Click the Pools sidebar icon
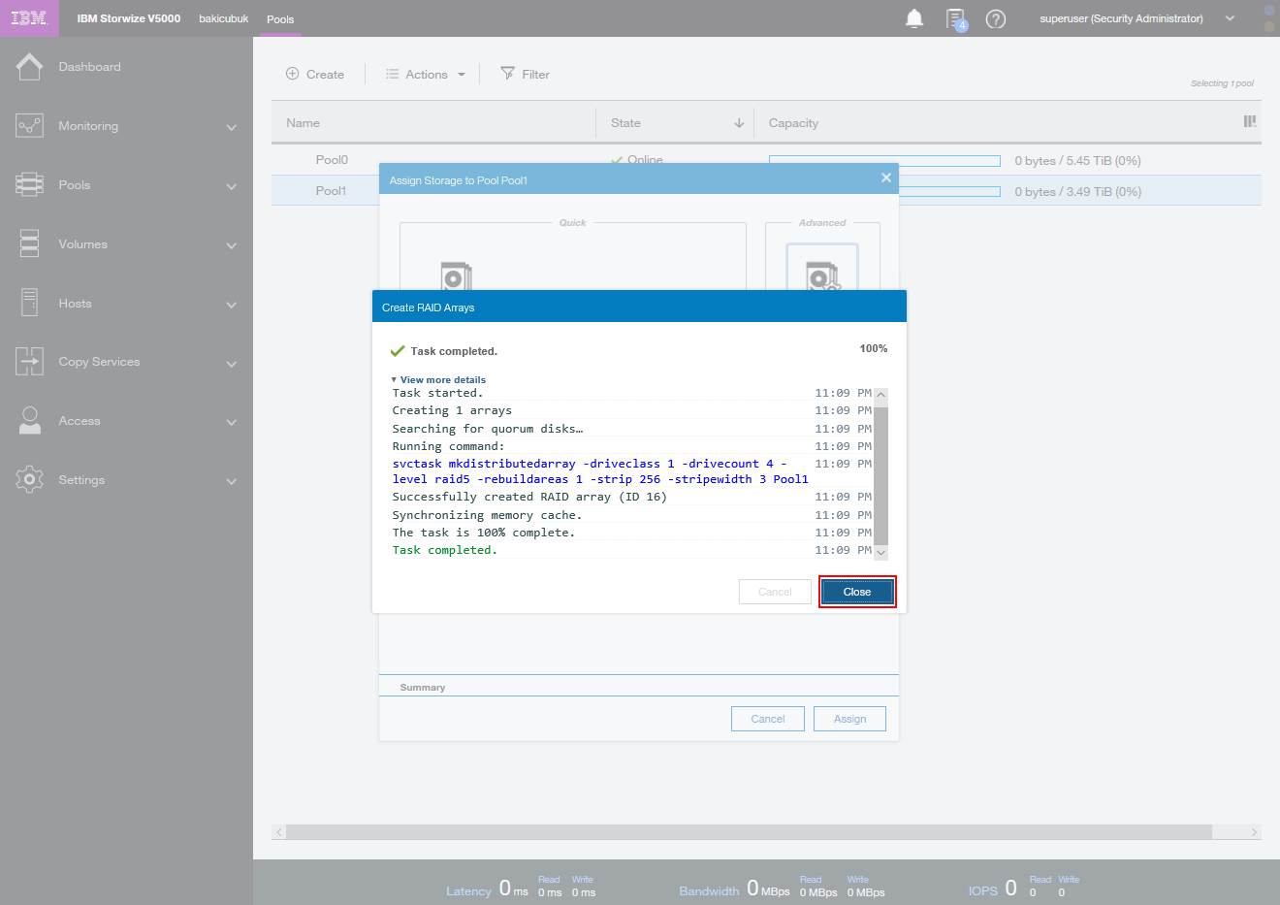 pyautogui.click(x=29, y=185)
